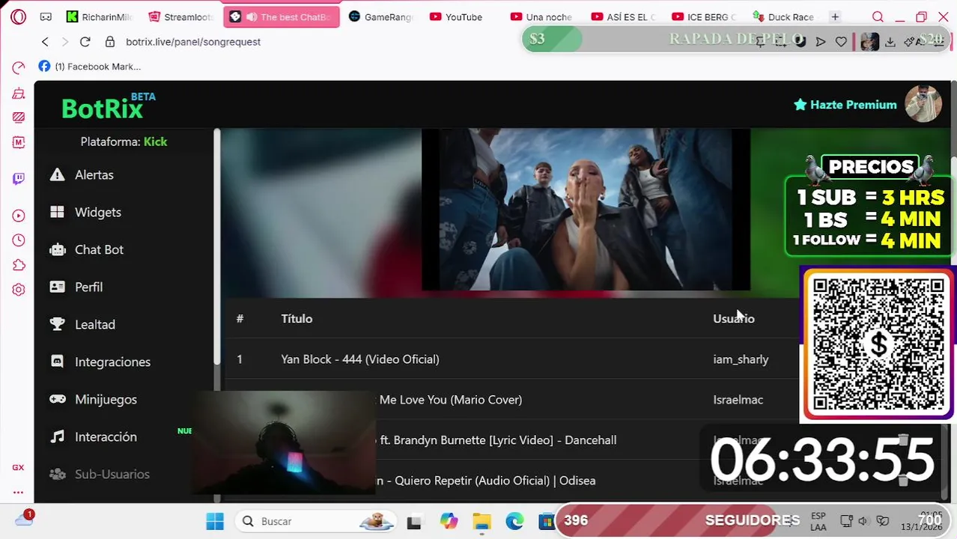Switch to the Streamloots tab
This screenshot has height=539, width=957.
tap(180, 16)
